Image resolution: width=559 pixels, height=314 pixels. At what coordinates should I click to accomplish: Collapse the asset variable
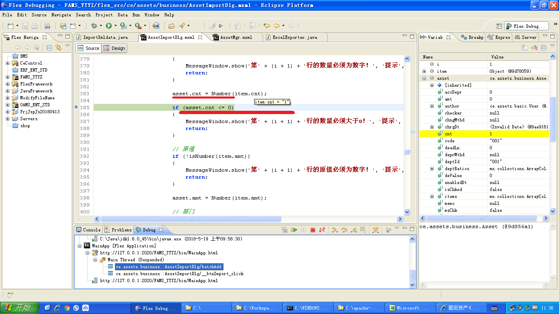(x=424, y=78)
